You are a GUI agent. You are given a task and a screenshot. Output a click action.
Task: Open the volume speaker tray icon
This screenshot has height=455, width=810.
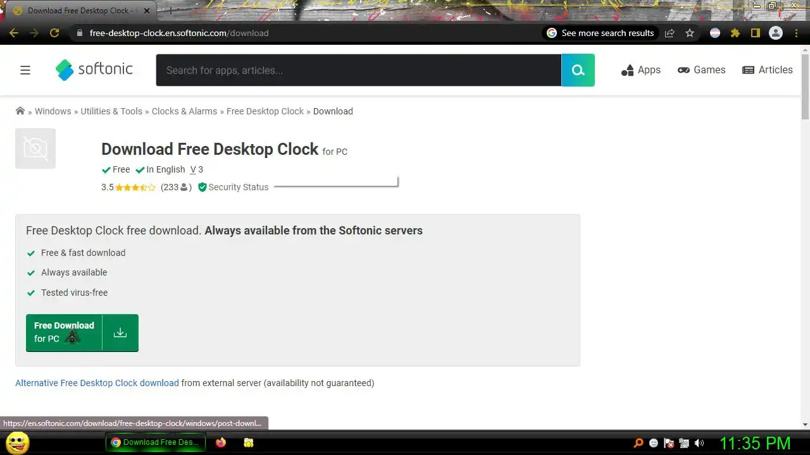tap(699, 443)
